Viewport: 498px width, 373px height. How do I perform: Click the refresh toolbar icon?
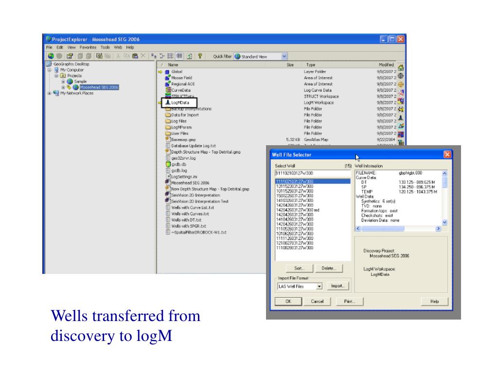click(x=189, y=56)
